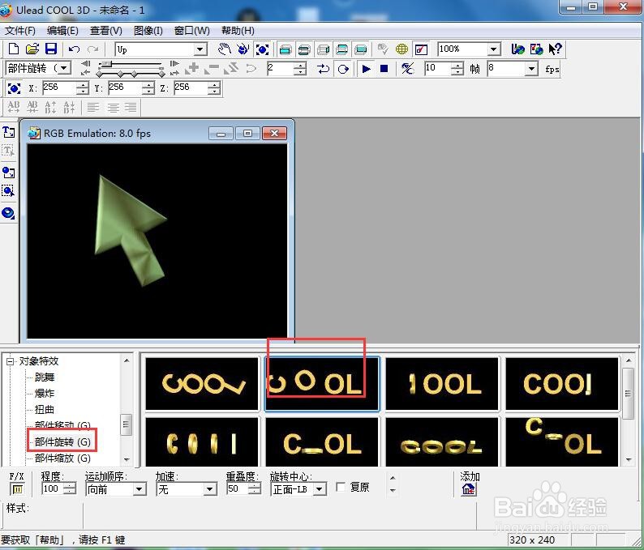Click the context help arrow-question icon

click(556, 49)
